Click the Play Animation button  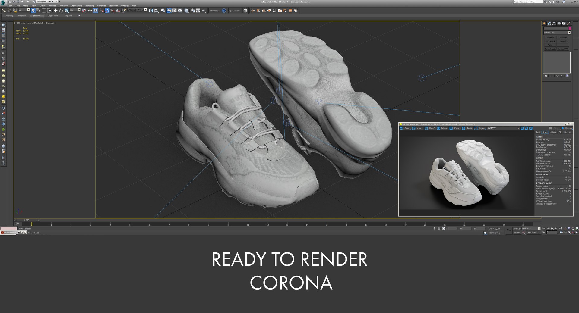pos(552,229)
